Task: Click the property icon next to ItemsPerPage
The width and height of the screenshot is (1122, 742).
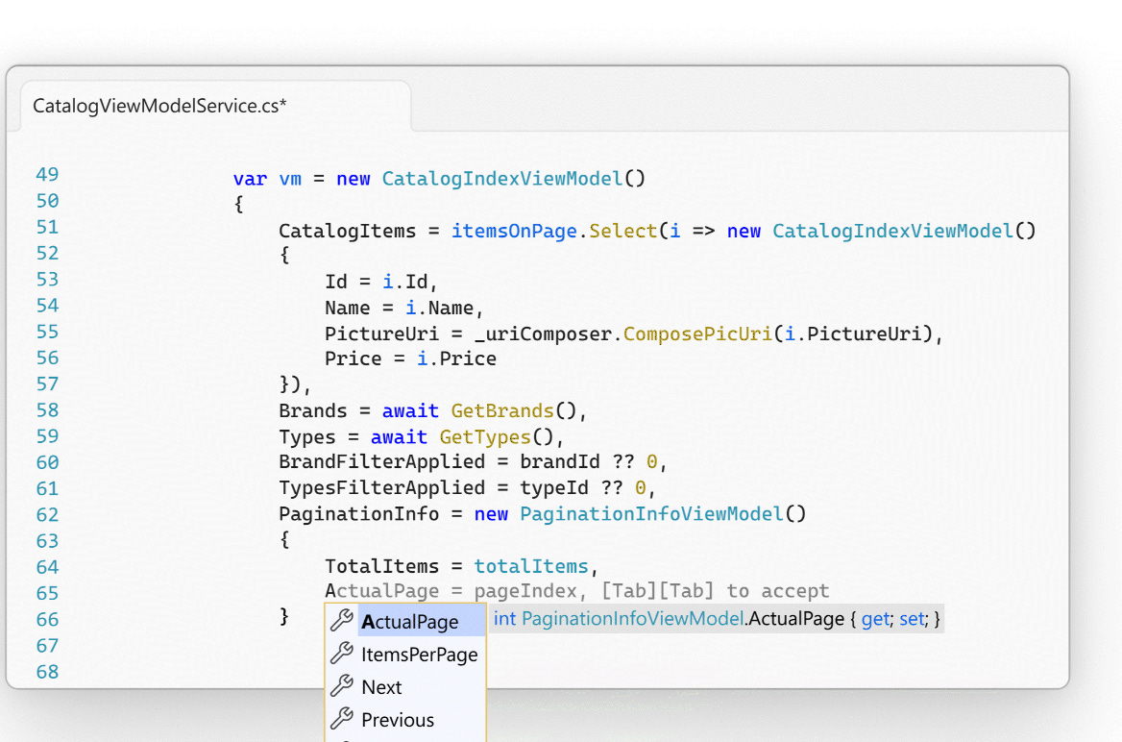Action: (x=341, y=655)
